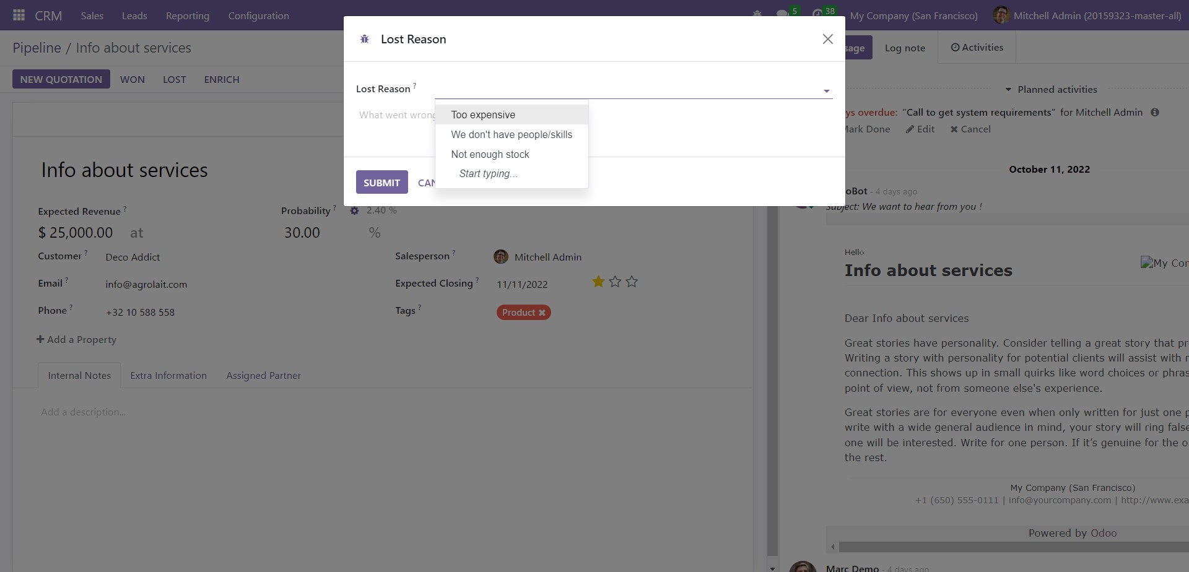1189x572 pixels.
Task: Mark the opportunity as WON
Action: (x=133, y=79)
